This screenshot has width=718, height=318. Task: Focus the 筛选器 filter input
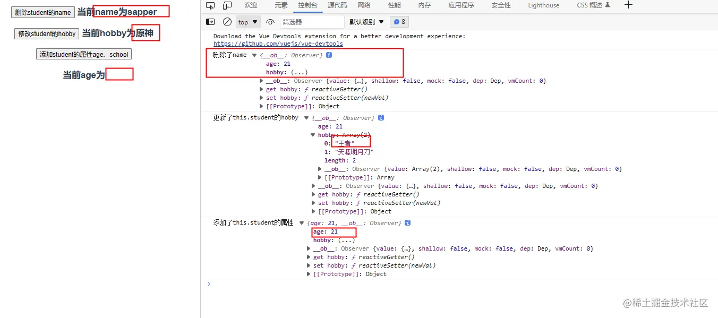click(312, 22)
